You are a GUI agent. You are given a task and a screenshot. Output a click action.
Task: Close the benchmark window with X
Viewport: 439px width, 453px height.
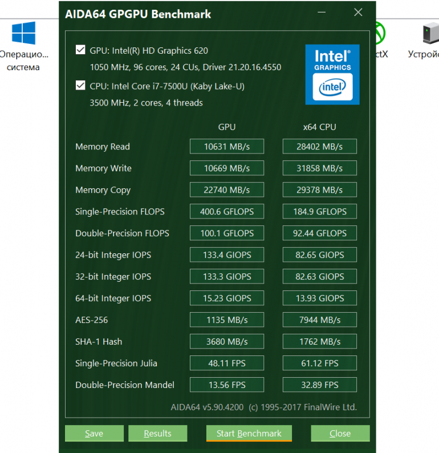[358, 13]
